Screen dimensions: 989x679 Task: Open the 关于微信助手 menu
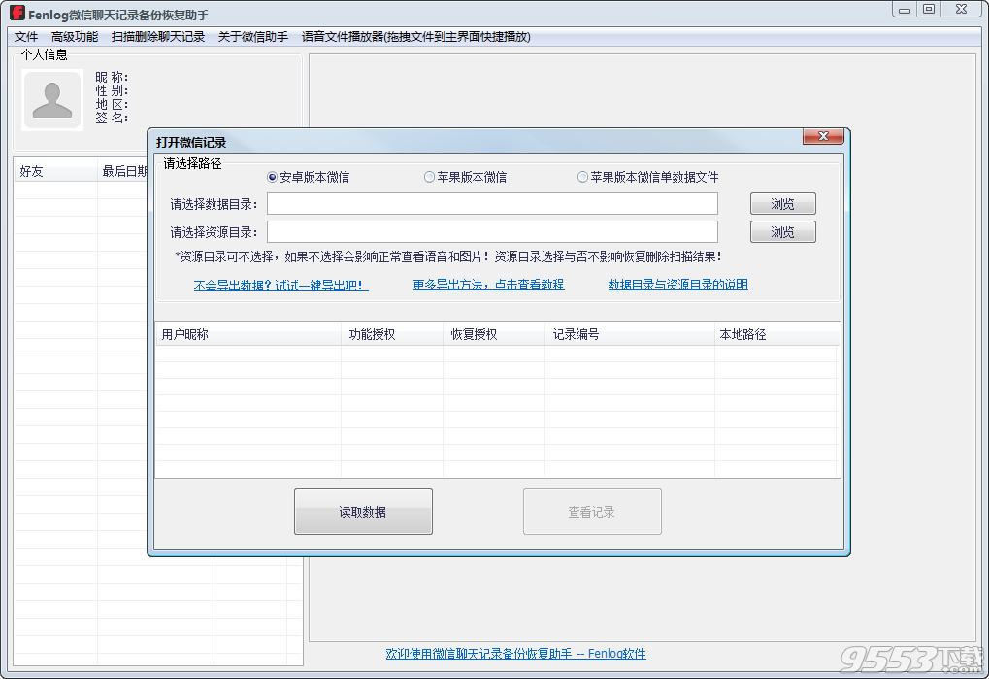tap(254, 36)
